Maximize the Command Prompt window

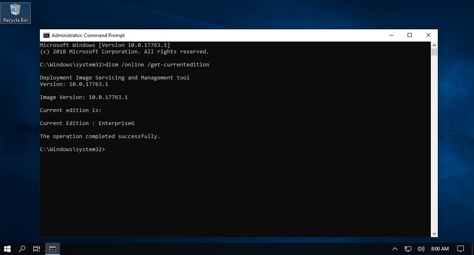(410, 35)
